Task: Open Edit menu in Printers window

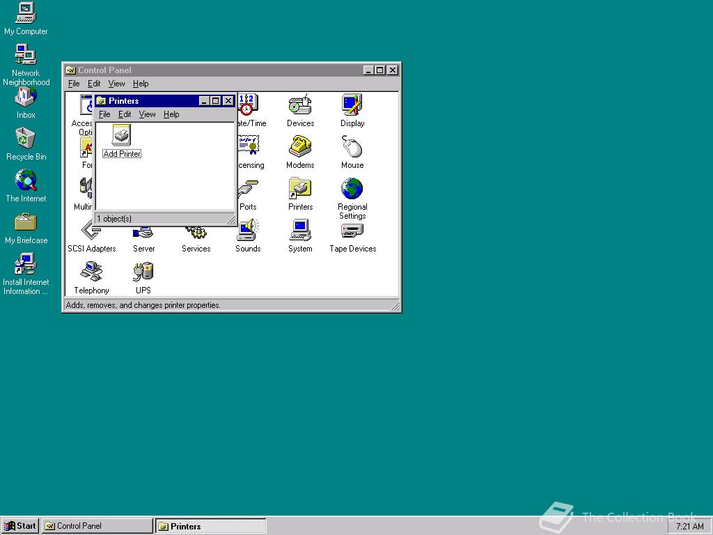Action: point(125,114)
